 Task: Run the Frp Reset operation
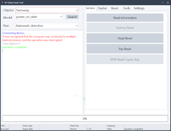click(x=125, y=49)
